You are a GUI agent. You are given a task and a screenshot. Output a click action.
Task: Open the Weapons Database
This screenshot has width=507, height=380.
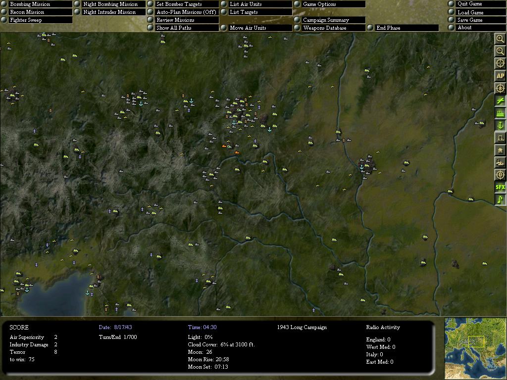click(330, 28)
